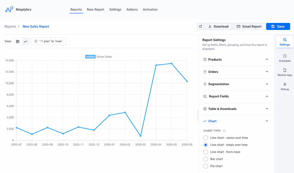This screenshot has height=173, width=294.
Task: Click the Orders bag icon
Action: click(205, 72)
